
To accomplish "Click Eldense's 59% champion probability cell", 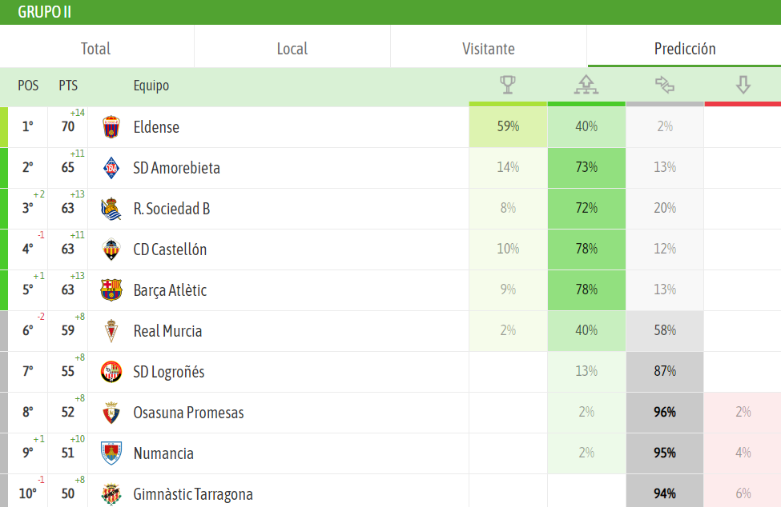I will tap(508, 127).
